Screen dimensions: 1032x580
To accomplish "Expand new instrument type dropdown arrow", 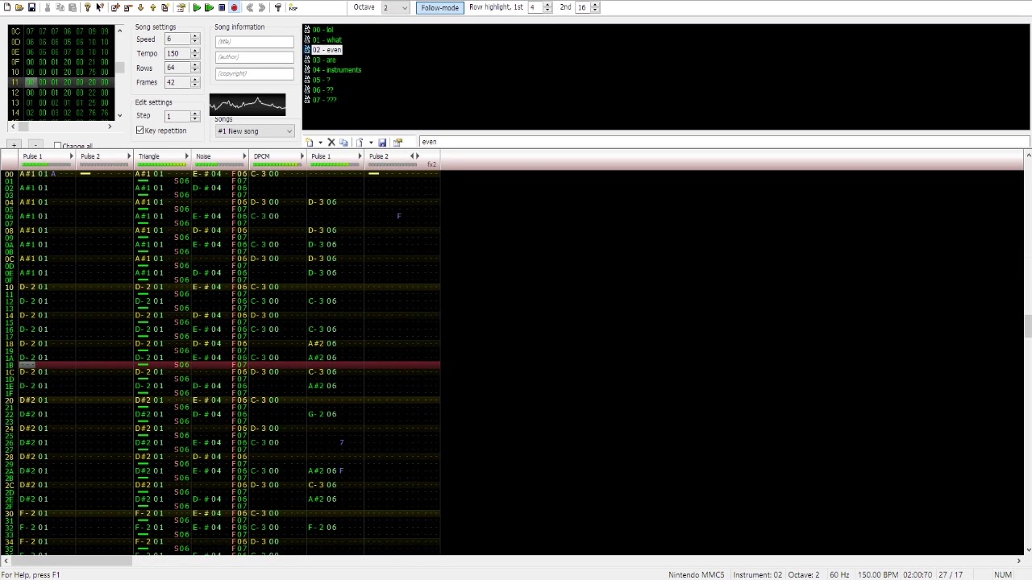I will (320, 143).
